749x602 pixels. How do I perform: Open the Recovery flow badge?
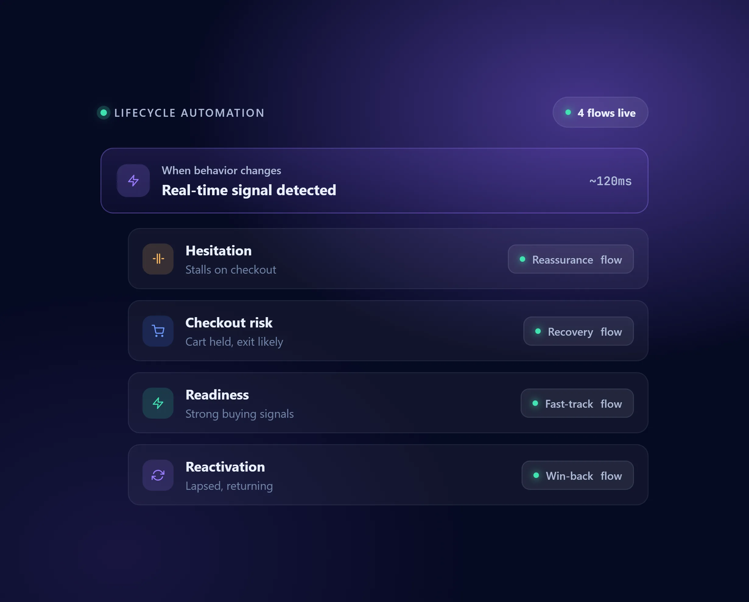click(x=578, y=331)
